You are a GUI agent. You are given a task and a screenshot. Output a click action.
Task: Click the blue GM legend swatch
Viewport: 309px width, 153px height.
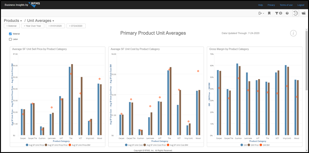pos(242,145)
